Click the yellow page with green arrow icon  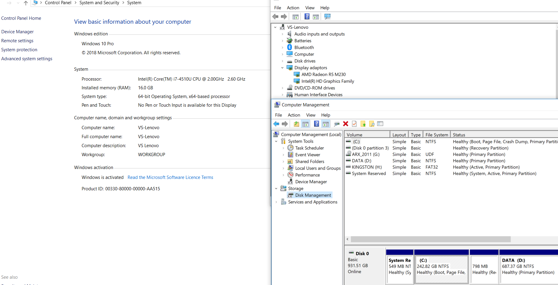point(363,124)
